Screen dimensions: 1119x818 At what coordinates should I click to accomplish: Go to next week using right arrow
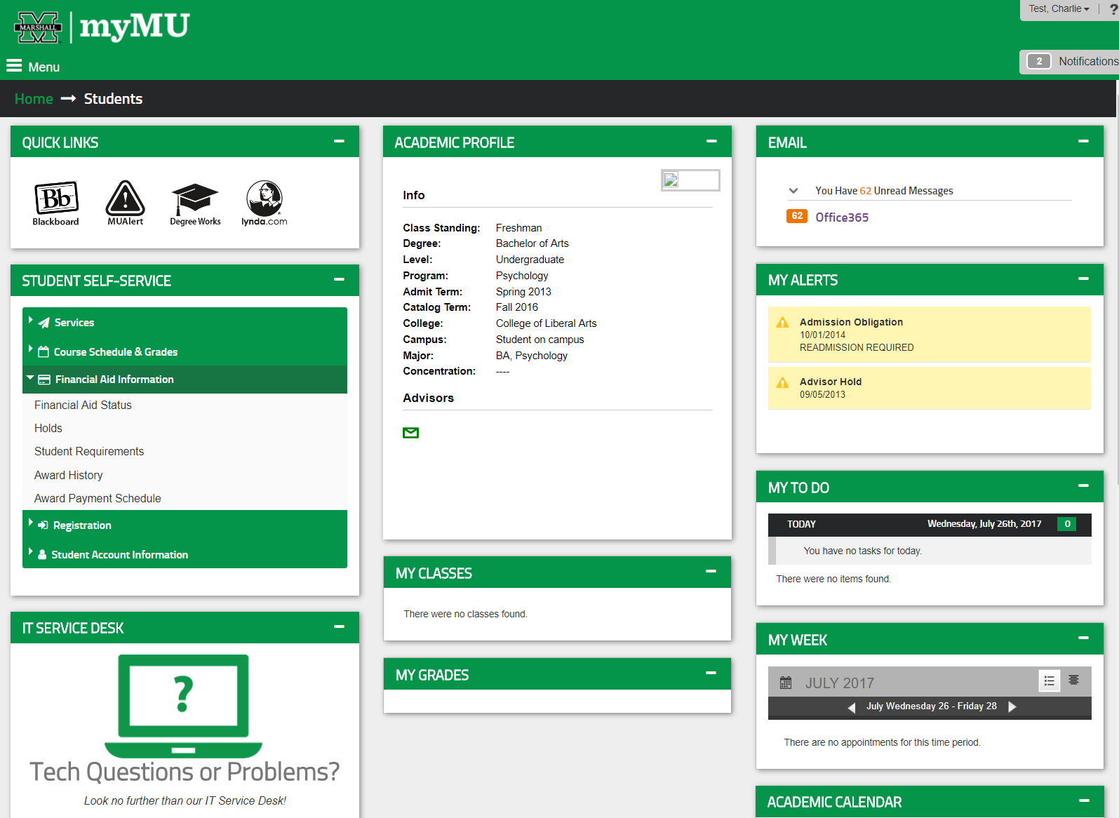pos(1012,706)
